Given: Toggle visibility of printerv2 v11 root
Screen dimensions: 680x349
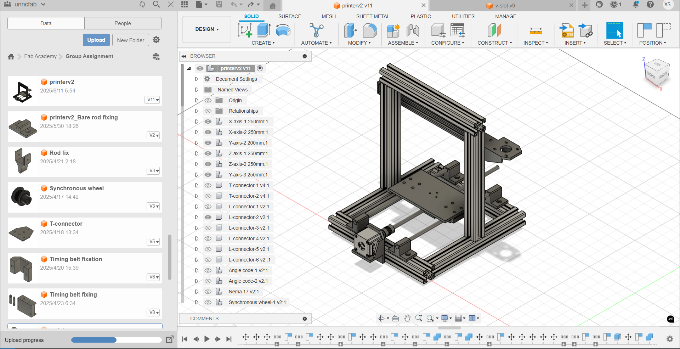Looking at the screenshot, I should point(200,68).
